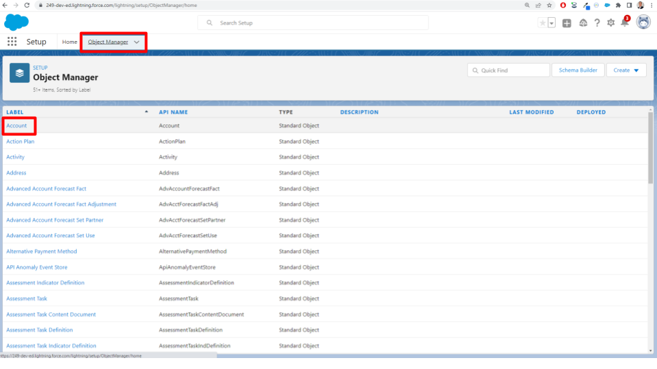Go forward with the browser forward arrow

[x=16, y=5]
